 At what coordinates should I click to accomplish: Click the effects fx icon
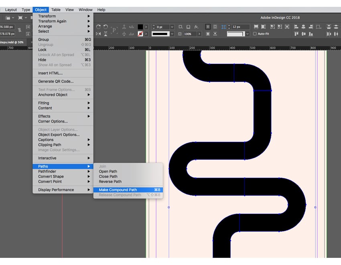[197, 27]
